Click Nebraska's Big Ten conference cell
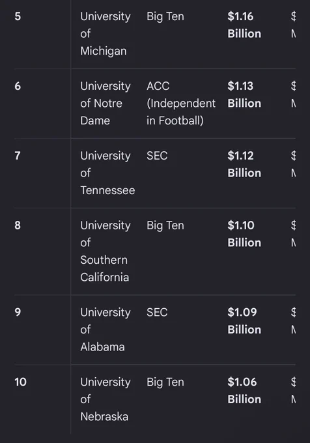The height and width of the screenshot is (443, 310). tap(165, 382)
